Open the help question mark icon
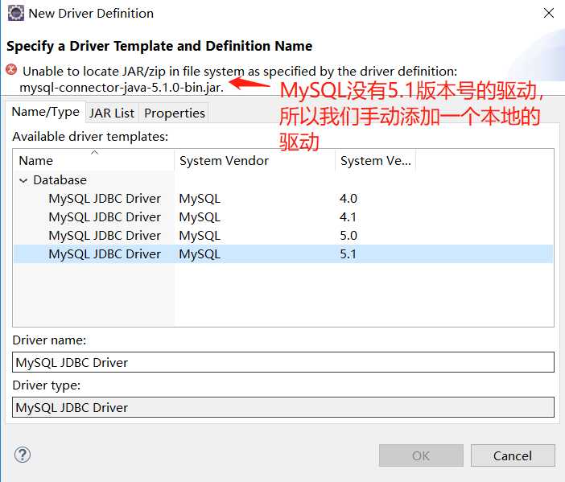Viewport: 565px width, 482px height. 23,455
